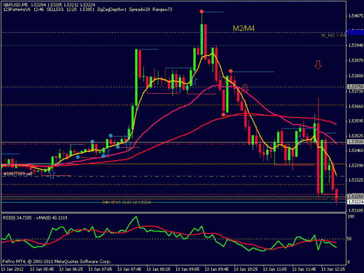
Task: Select the 1.53290 price label on the scale
Action: pos(355,196)
